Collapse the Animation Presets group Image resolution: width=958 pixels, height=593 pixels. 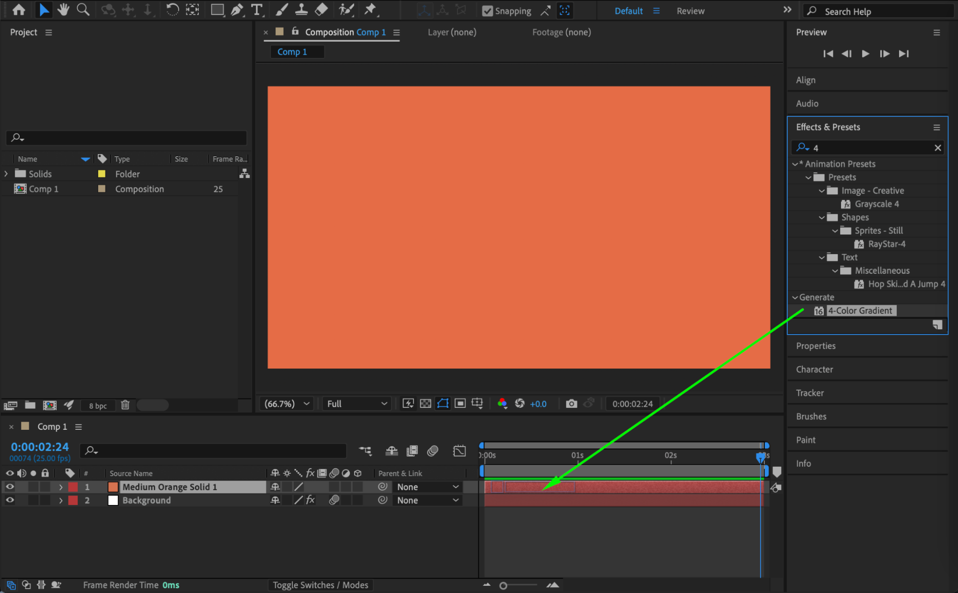795,164
